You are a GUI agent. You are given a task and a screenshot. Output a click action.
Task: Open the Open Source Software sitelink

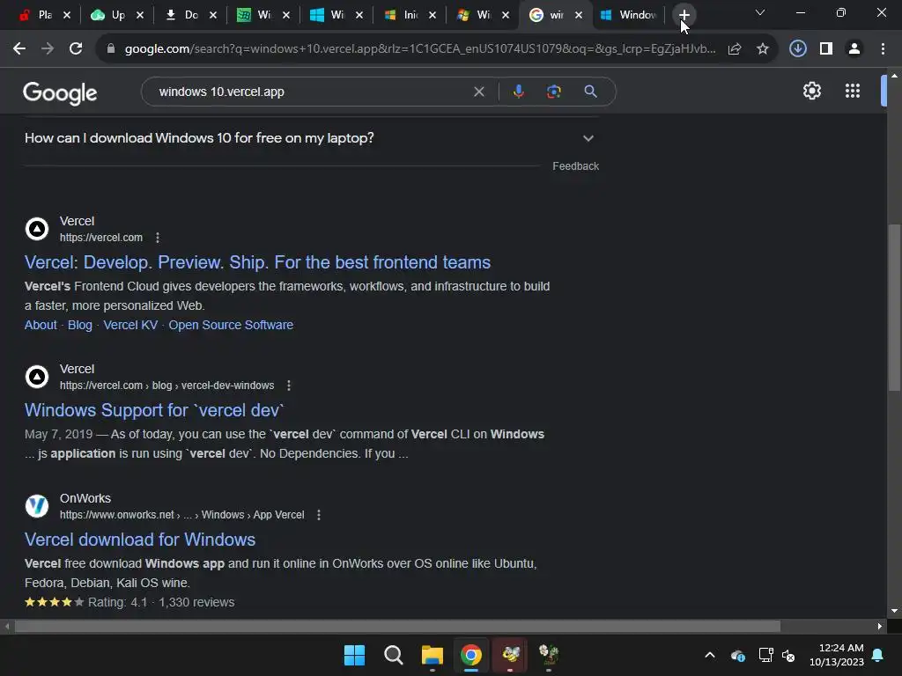[231, 325]
